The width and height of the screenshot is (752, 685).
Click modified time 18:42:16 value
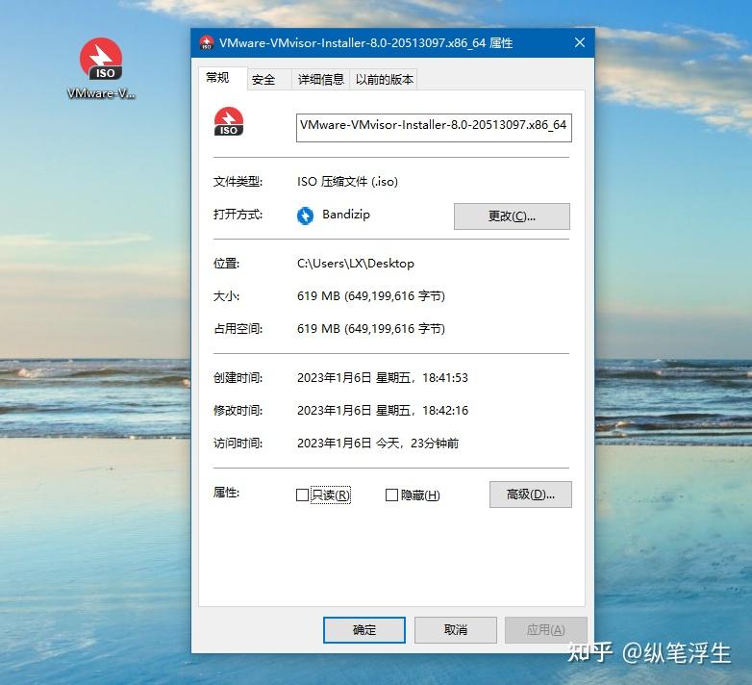point(382,410)
